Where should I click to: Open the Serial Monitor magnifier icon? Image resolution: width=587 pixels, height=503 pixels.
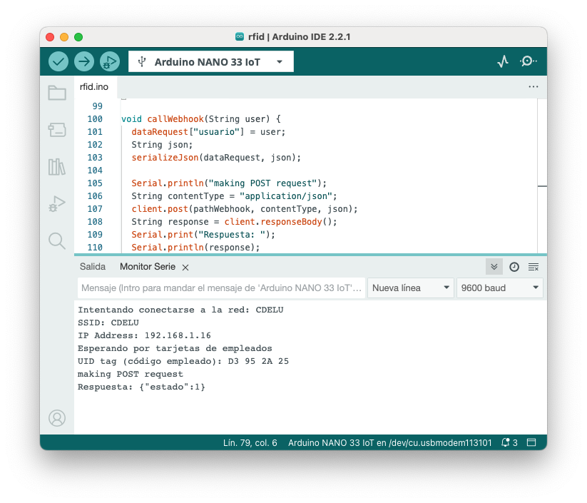click(x=529, y=61)
